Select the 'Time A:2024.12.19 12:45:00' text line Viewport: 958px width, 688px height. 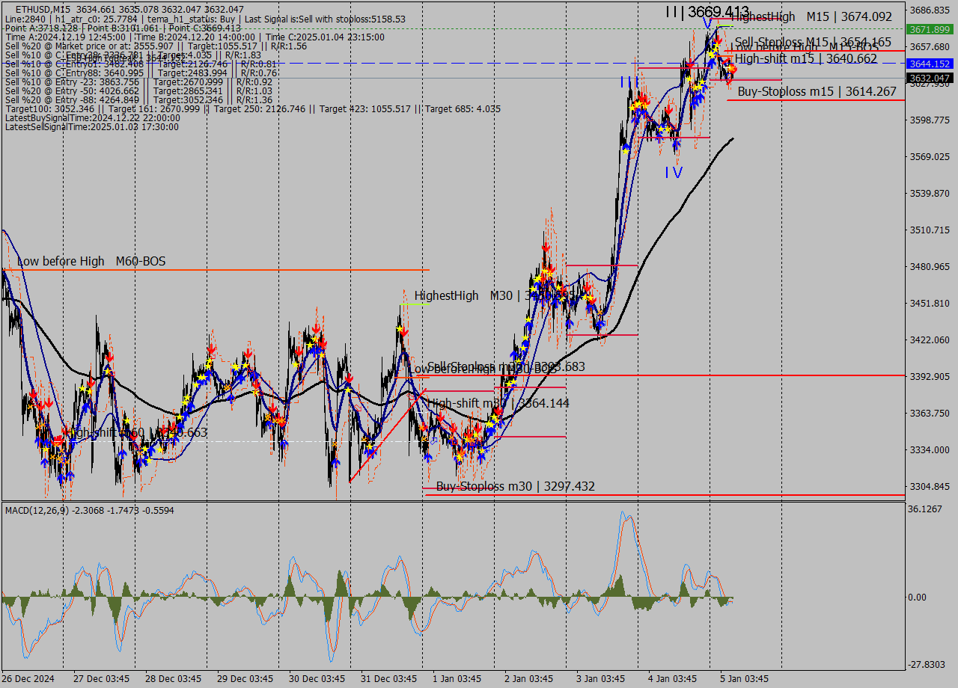click(x=195, y=37)
